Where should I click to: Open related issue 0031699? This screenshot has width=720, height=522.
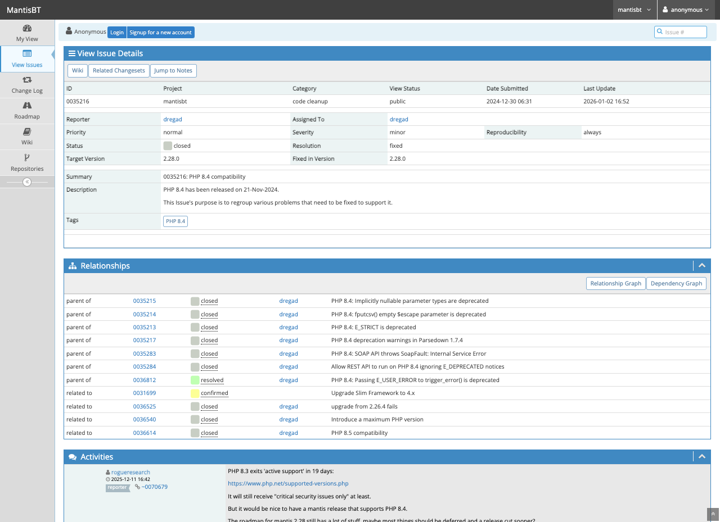[x=145, y=393]
